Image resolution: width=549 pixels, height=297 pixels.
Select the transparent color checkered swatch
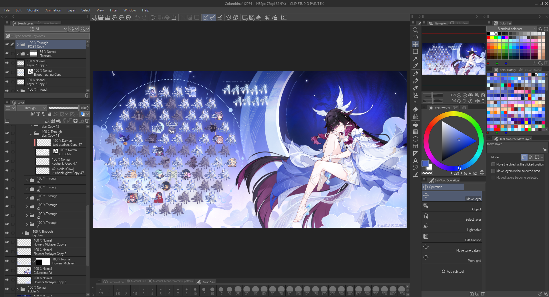pyautogui.click(x=427, y=173)
